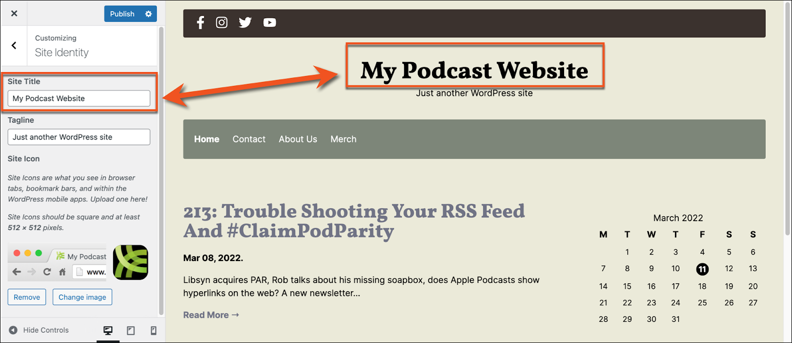Collapse sidebar with Hide Controls

(x=39, y=330)
